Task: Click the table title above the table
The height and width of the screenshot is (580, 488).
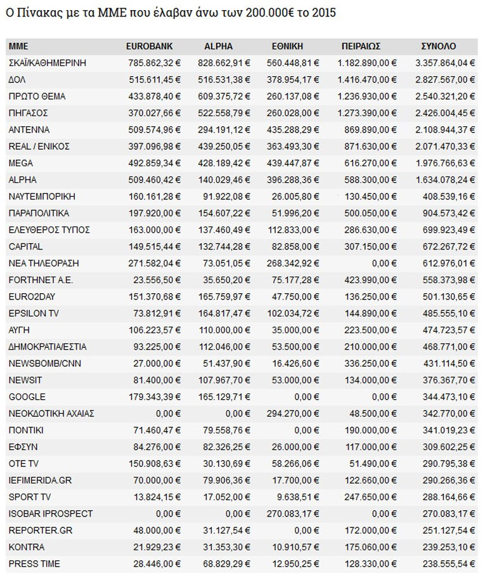Action: pyautogui.click(x=171, y=13)
